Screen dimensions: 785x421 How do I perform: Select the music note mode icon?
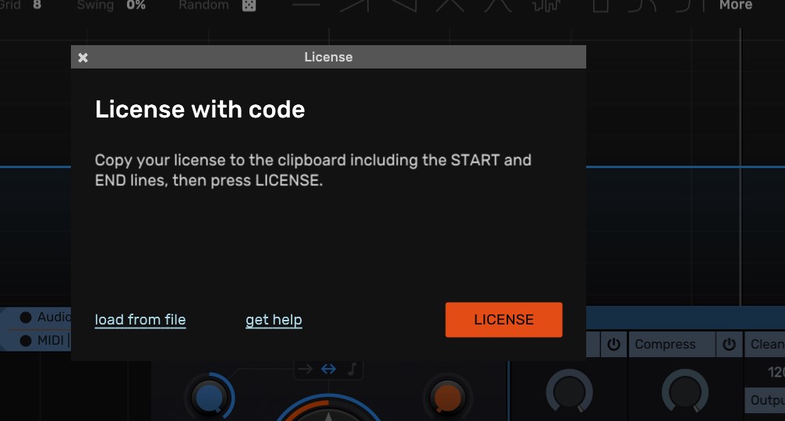[x=352, y=369]
